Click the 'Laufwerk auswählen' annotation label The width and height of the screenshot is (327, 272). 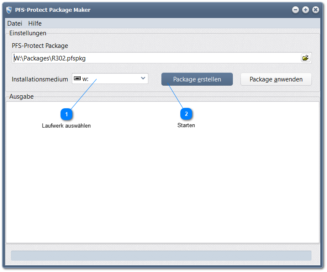tap(66, 126)
